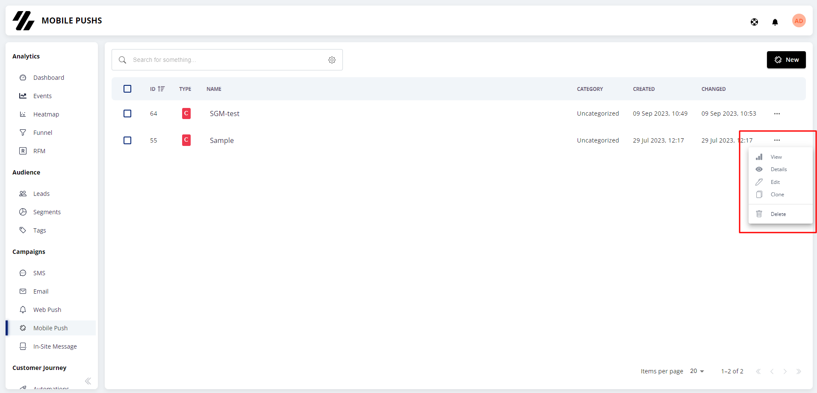This screenshot has width=817, height=393.
Task: Click created date 29 Jul 2023, 12:17
Action: 658,140
